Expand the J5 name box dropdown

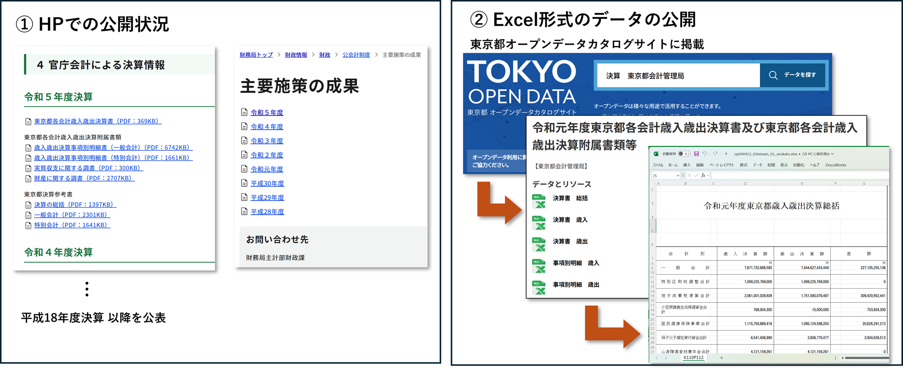(677, 176)
